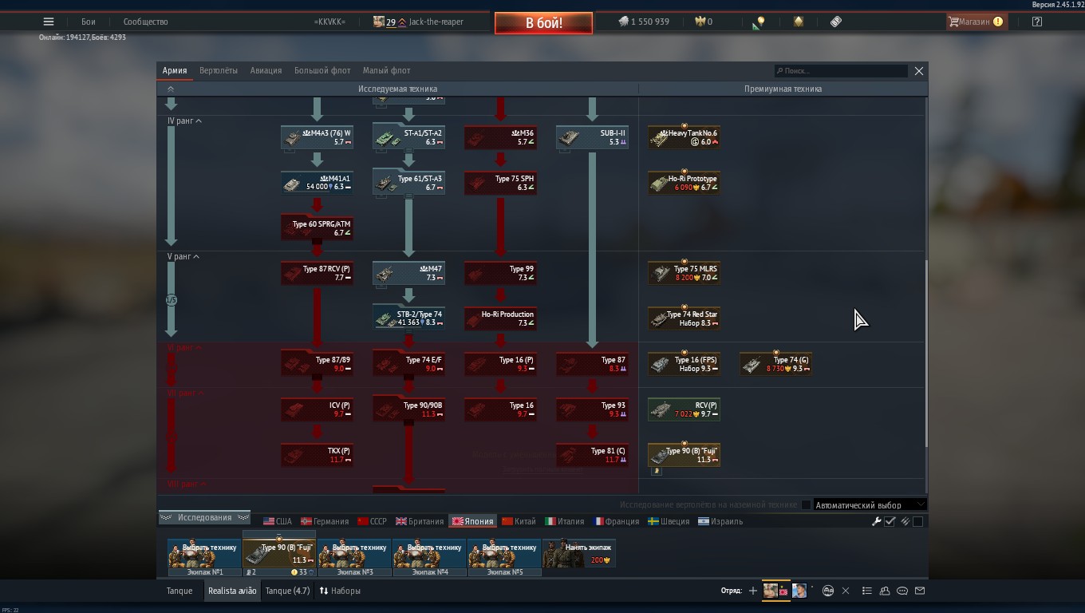Expand the Исследования research panel toggle
1085x613 pixels.
204,517
